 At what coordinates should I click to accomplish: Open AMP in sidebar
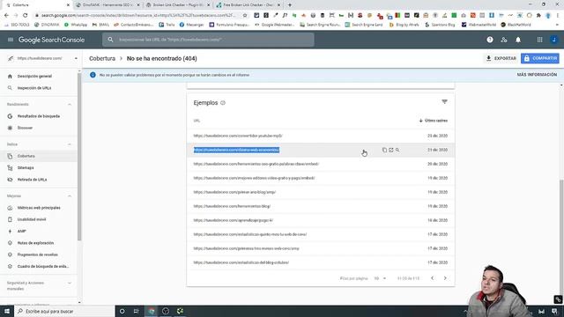21,231
